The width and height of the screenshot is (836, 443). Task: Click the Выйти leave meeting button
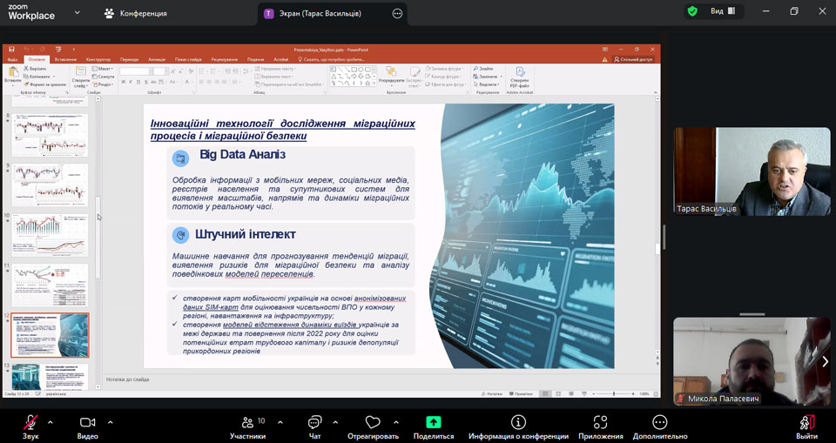806,423
